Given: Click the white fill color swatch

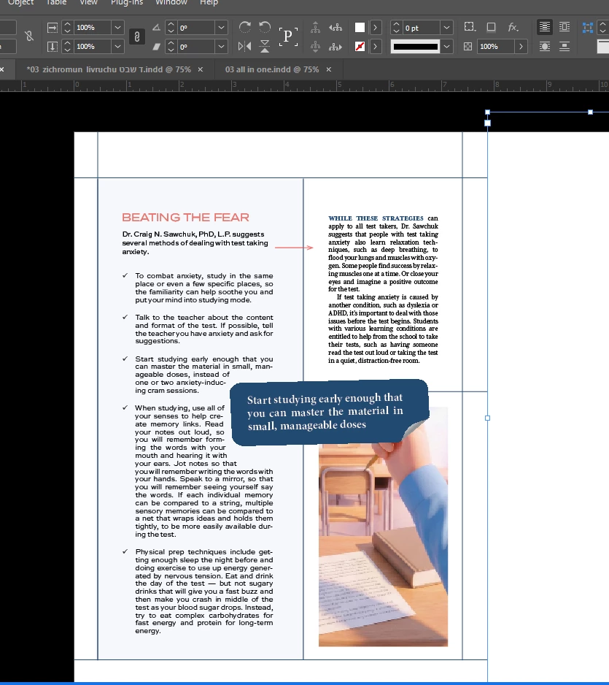Looking at the screenshot, I should click(x=360, y=28).
